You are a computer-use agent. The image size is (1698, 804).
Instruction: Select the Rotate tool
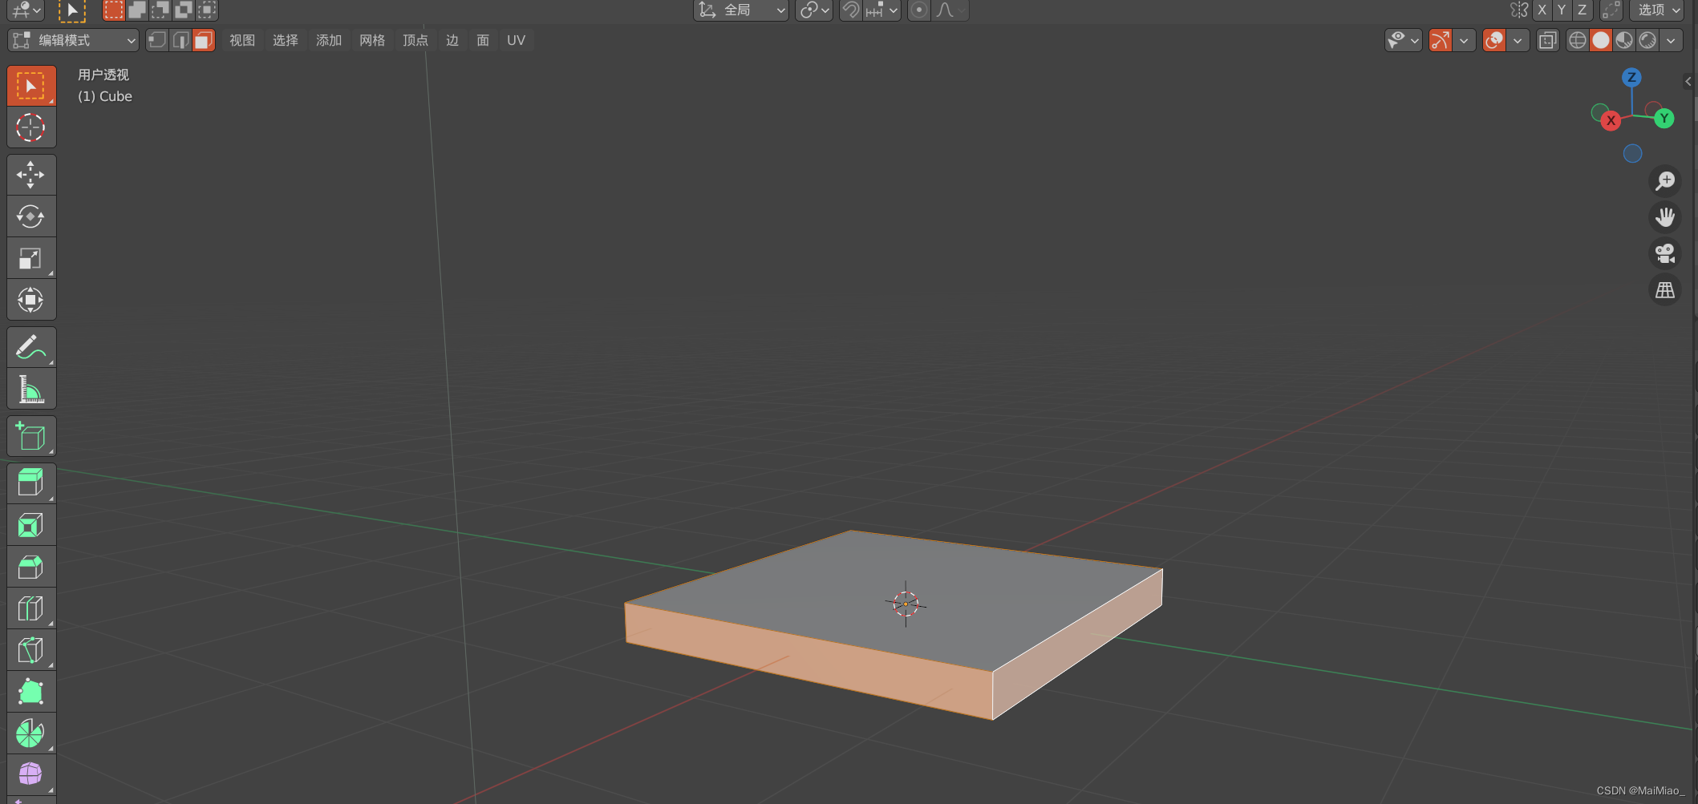coord(31,216)
